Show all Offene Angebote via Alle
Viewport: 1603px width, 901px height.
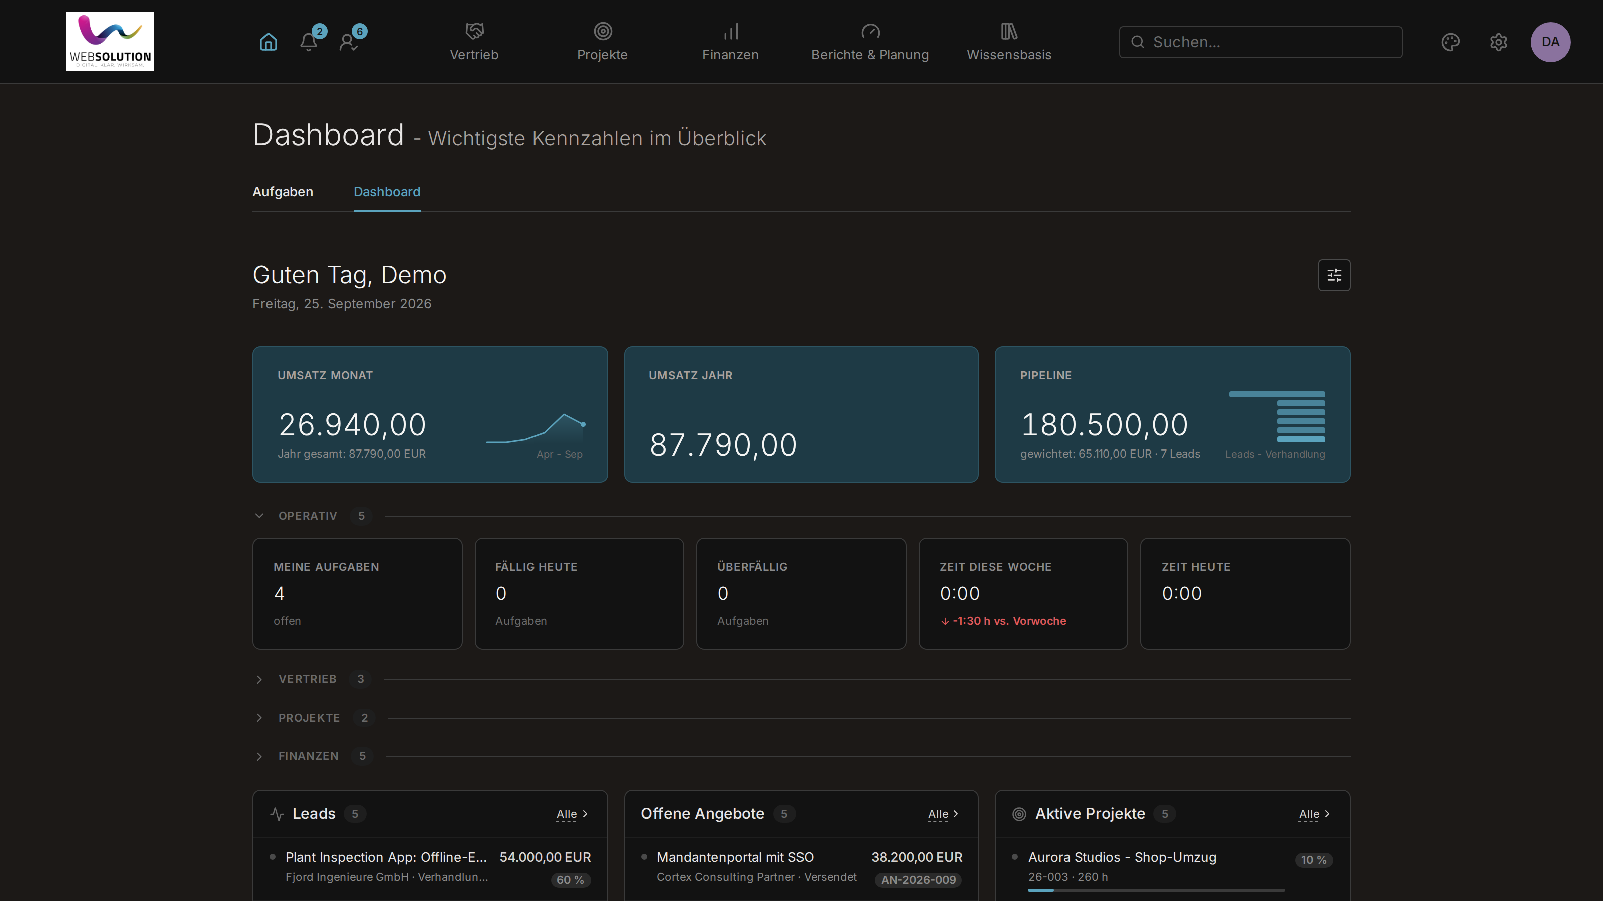point(943,814)
